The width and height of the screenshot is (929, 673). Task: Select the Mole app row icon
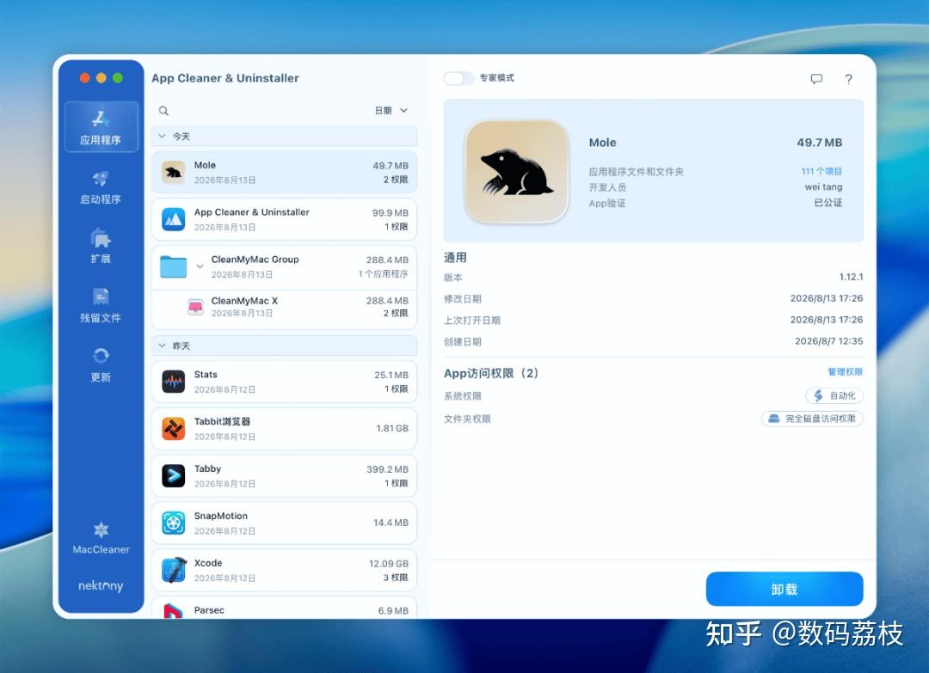coord(174,172)
